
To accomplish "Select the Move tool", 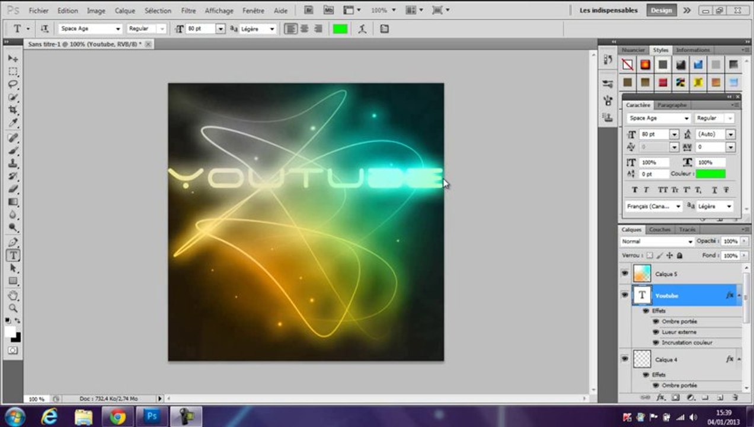I will (x=13, y=59).
